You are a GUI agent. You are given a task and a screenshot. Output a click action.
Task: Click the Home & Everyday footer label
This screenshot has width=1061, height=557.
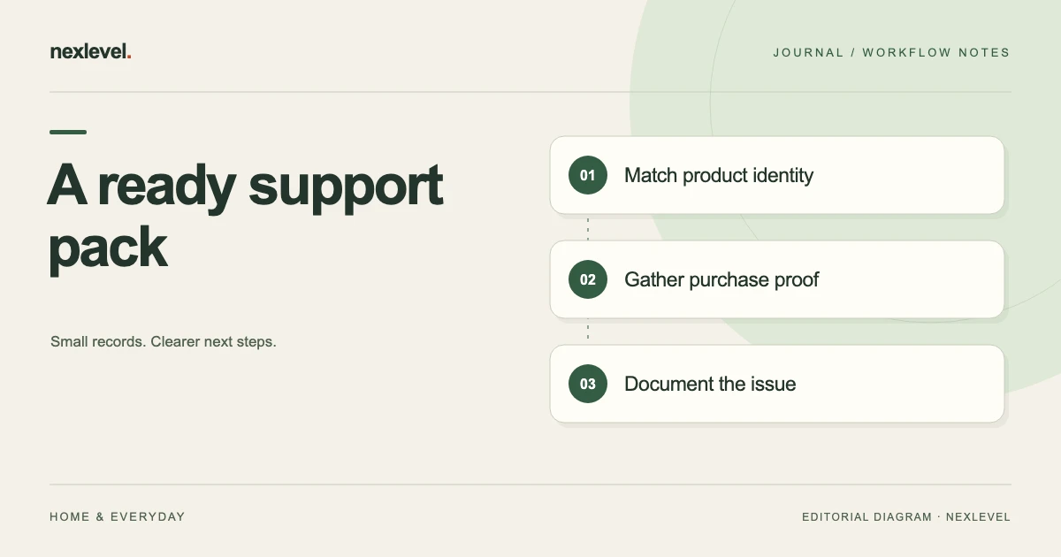[x=118, y=516]
